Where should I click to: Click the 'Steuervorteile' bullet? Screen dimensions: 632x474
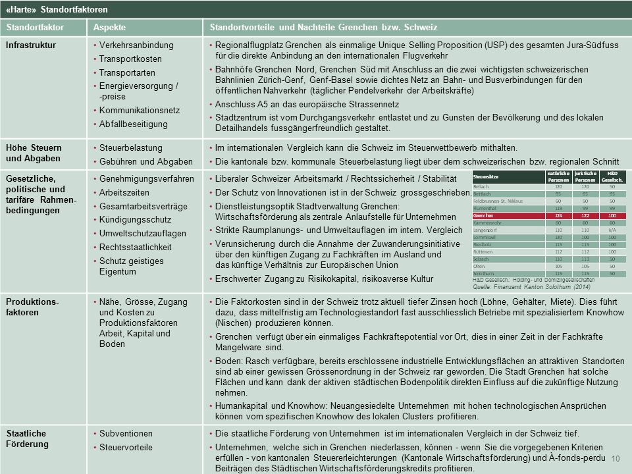tap(126, 448)
